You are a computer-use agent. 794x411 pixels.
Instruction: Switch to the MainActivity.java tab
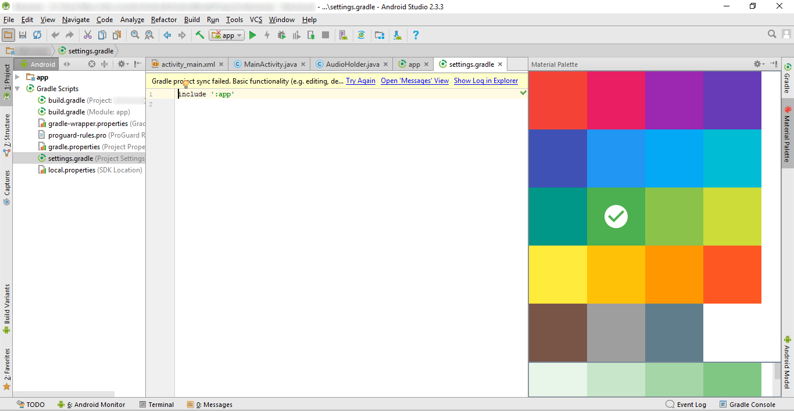click(x=270, y=64)
